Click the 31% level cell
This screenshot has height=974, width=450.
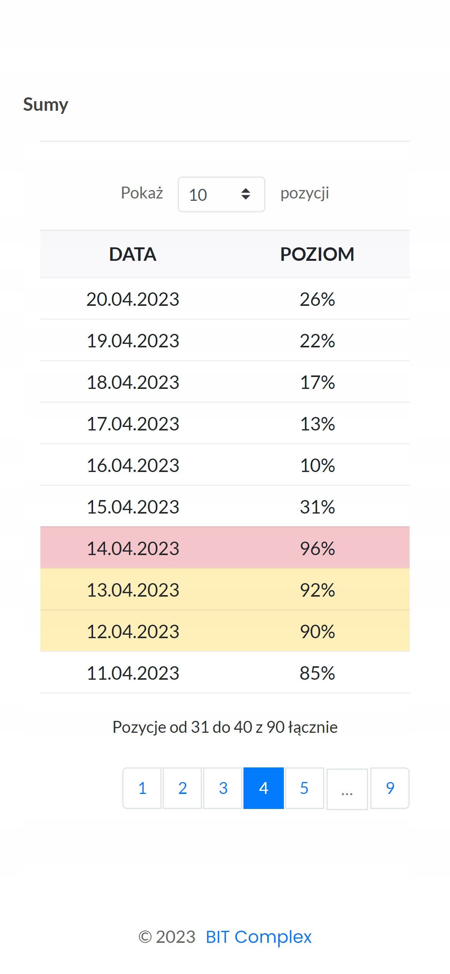317,507
